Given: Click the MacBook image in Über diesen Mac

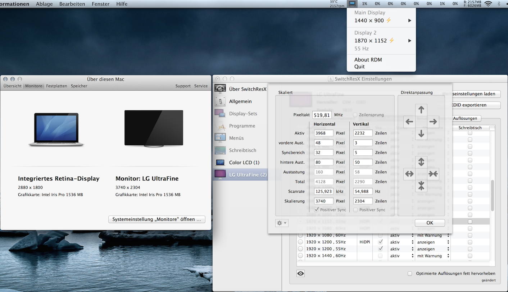Looking at the screenshot, I should pos(56,129).
